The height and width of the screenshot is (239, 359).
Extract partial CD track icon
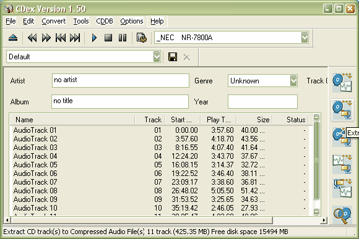340,137
